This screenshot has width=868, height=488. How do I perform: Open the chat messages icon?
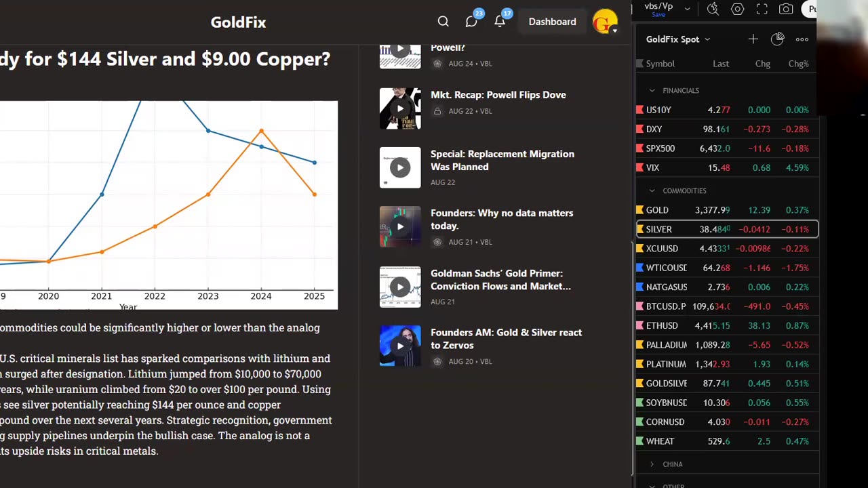tap(471, 22)
